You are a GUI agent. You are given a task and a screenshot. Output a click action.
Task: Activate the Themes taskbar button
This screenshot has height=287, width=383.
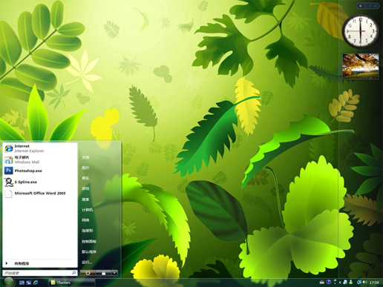click(72, 283)
